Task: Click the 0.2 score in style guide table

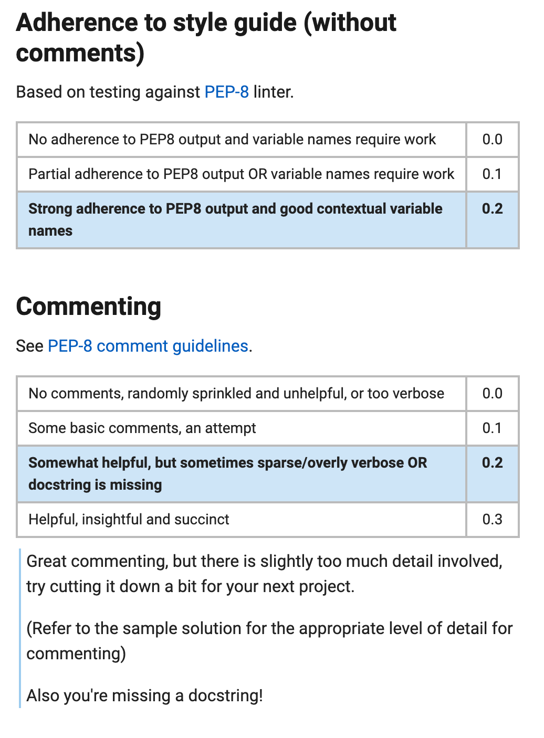Action: click(x=492, y=220)
